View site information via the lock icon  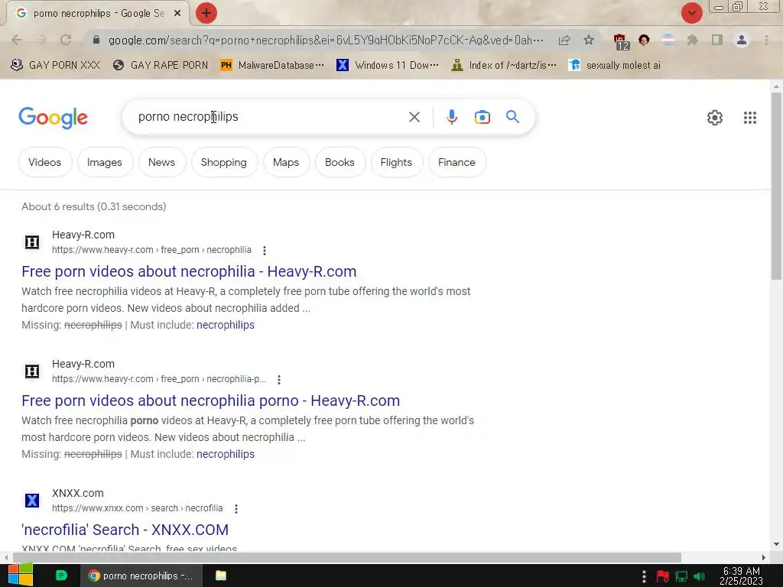click(96, 40)
